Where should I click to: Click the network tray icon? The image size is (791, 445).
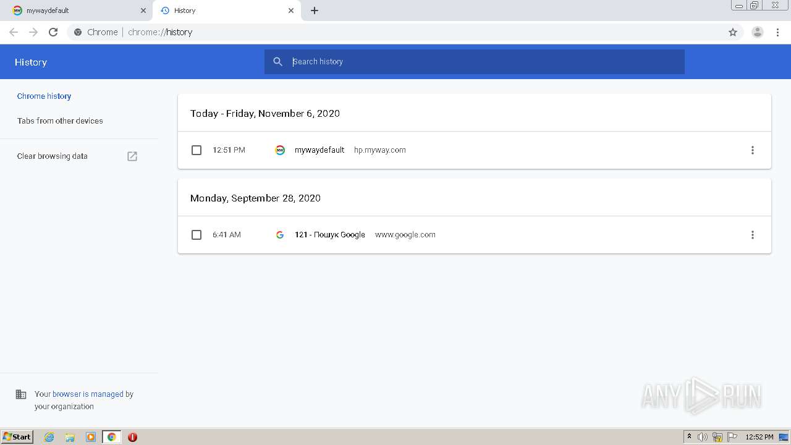click(x=717, y=437)
